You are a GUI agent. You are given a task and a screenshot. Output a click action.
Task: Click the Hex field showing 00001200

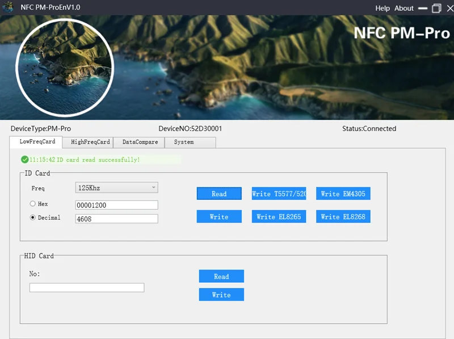(117, 205)
